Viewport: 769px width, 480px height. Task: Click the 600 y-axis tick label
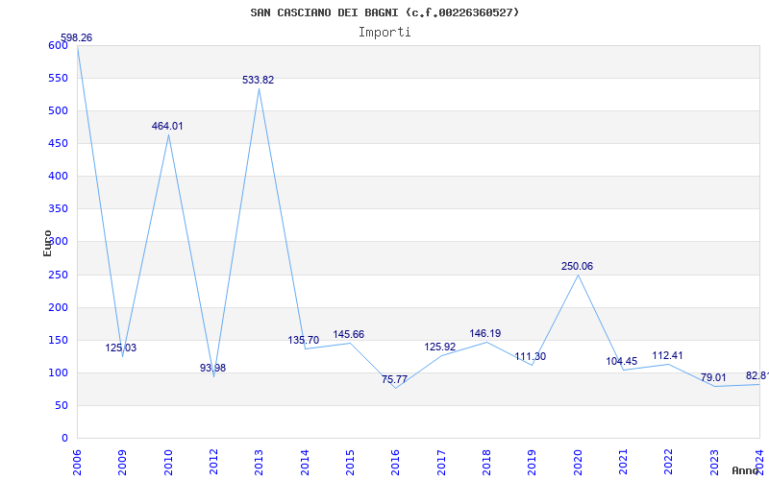[58, 45]
